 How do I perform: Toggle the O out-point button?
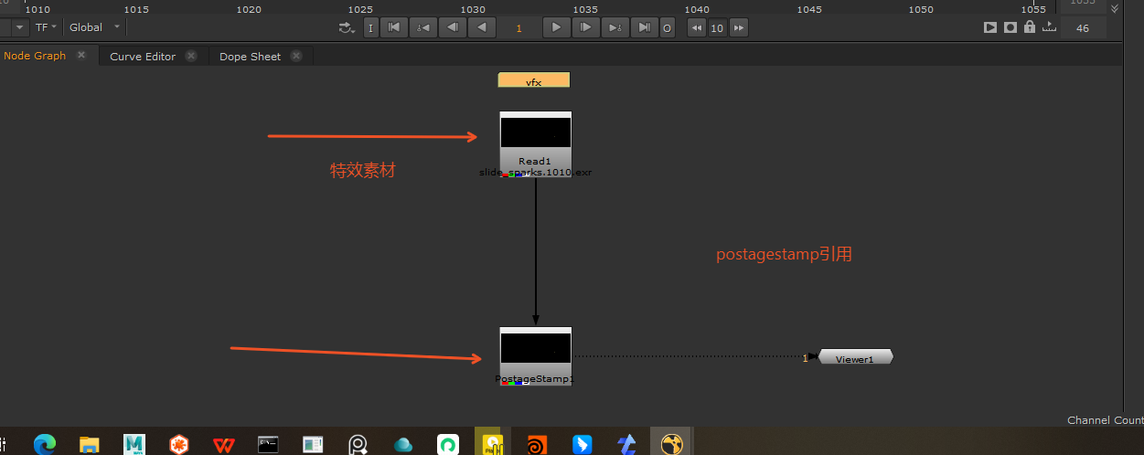(667, 27)
